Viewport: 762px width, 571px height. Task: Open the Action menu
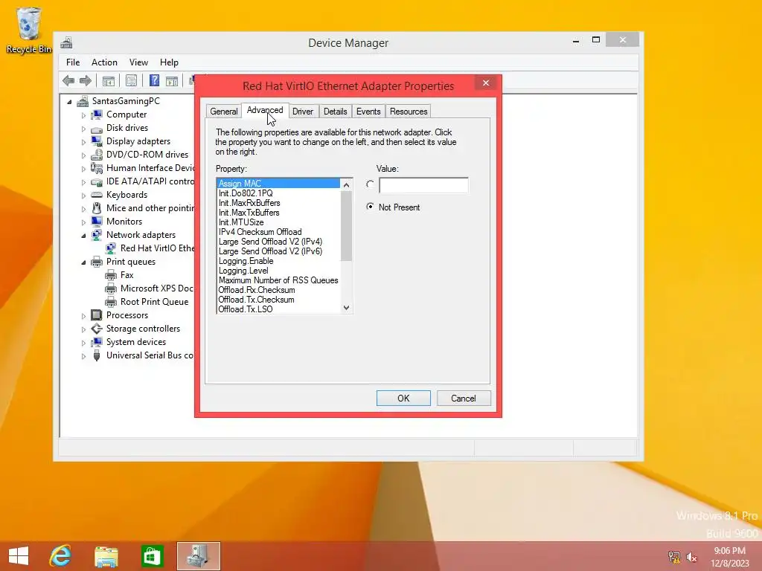tap(104, 62)
